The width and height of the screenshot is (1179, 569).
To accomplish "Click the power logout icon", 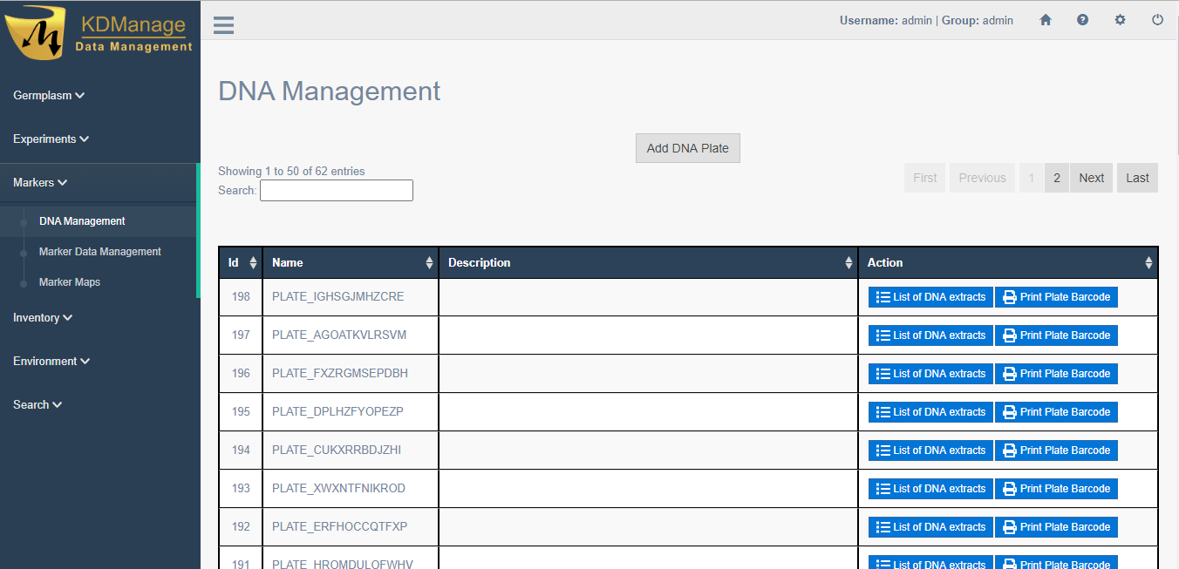I will (x=1157, y=20).
